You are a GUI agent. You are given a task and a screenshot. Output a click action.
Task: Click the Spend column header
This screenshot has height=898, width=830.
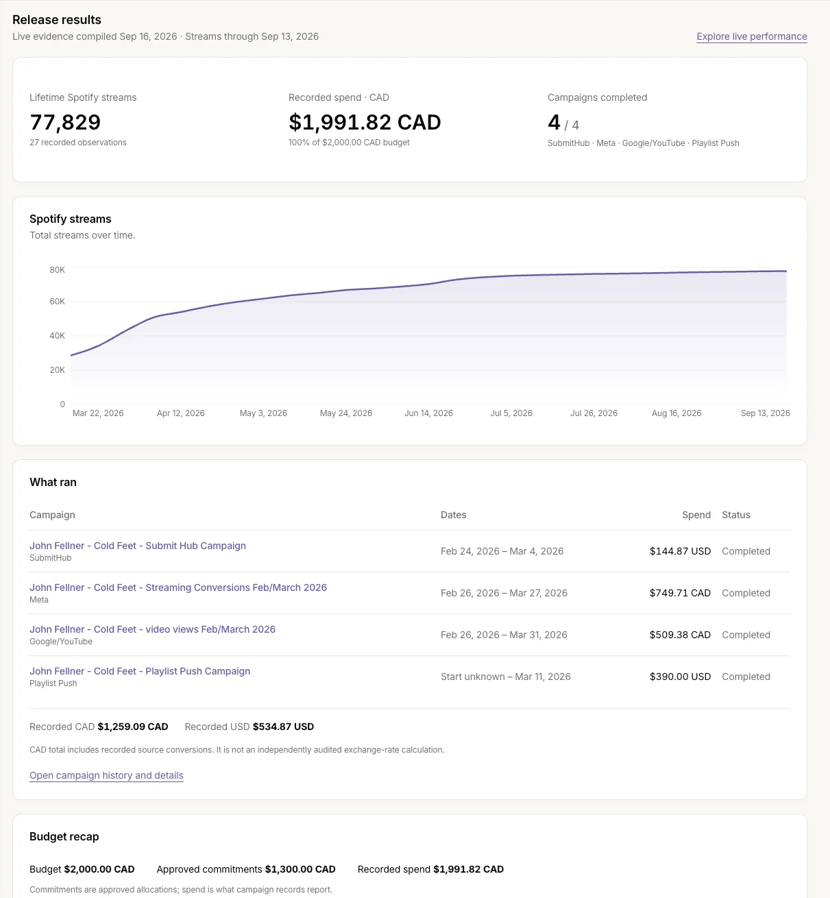coord(696,515)
